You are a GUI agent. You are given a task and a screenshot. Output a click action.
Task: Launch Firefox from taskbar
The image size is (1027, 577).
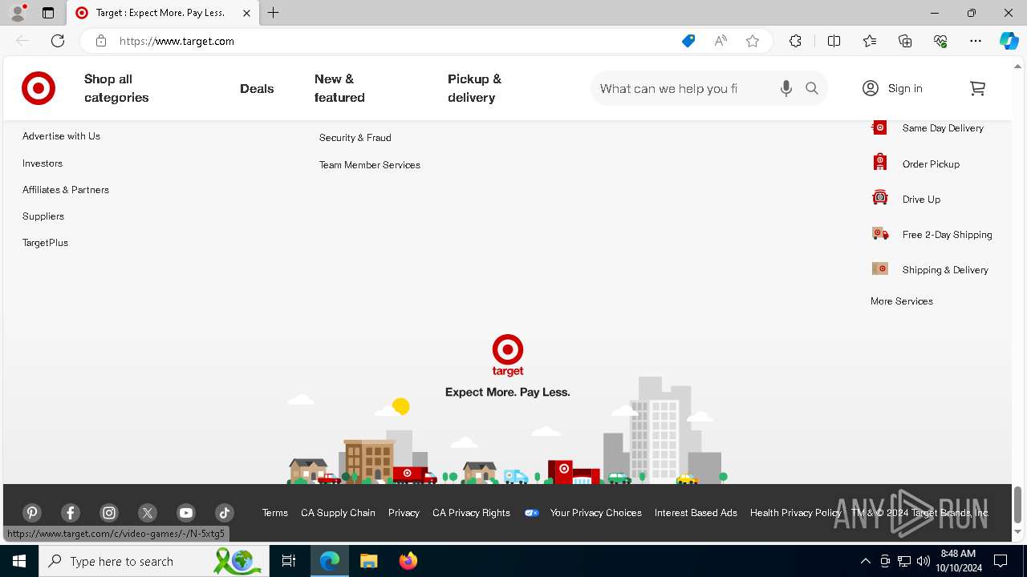408,561
